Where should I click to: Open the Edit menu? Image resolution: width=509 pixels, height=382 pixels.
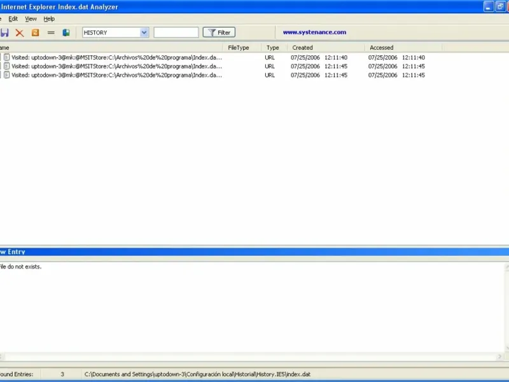pyautogui.click(x=13, y=19)
